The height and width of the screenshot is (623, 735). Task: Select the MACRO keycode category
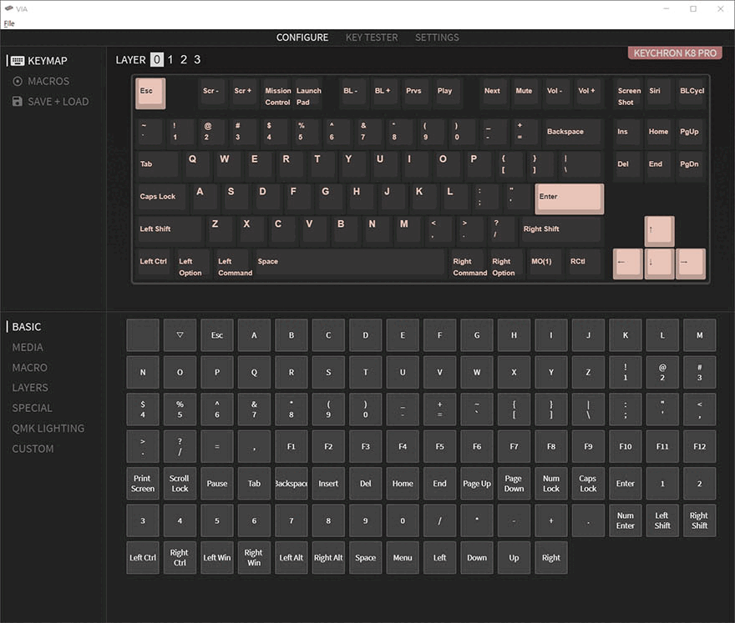pos(29,368)
